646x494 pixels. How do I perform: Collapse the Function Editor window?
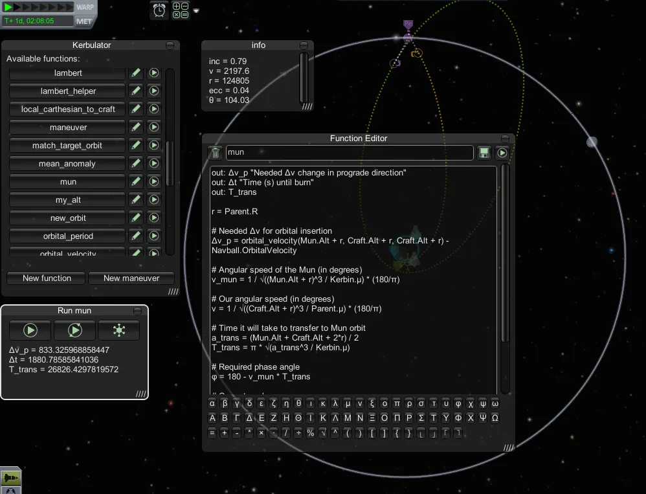tap(505, 139)
